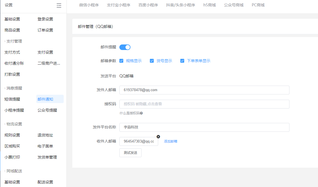318x187 pixels.
Task: Click the QQ邮箱 platform value text
Action: pos(126,76)
